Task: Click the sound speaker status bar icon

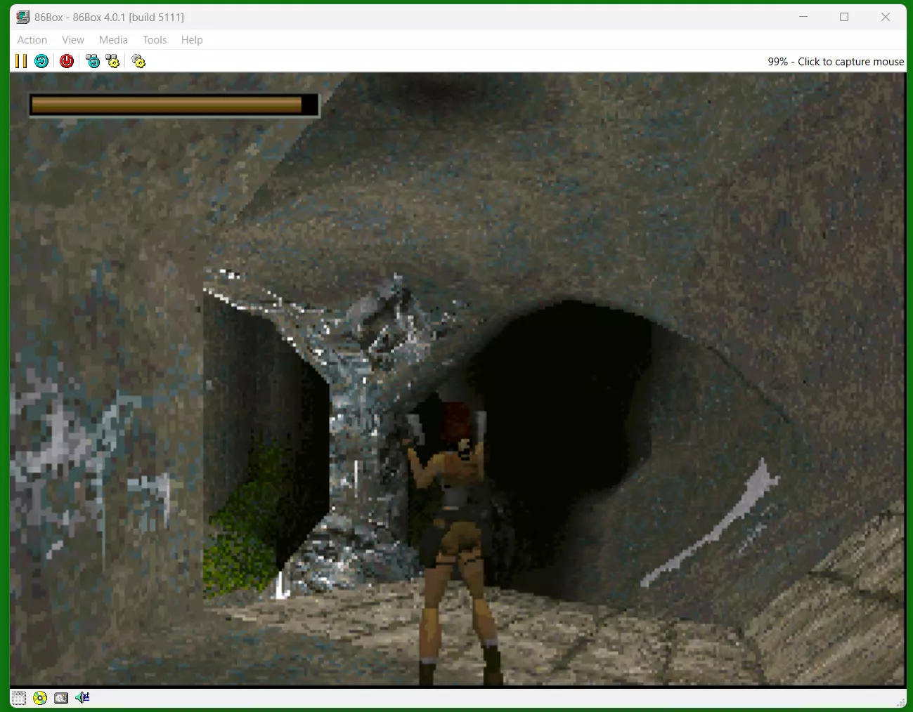Action: pos(82,698)
